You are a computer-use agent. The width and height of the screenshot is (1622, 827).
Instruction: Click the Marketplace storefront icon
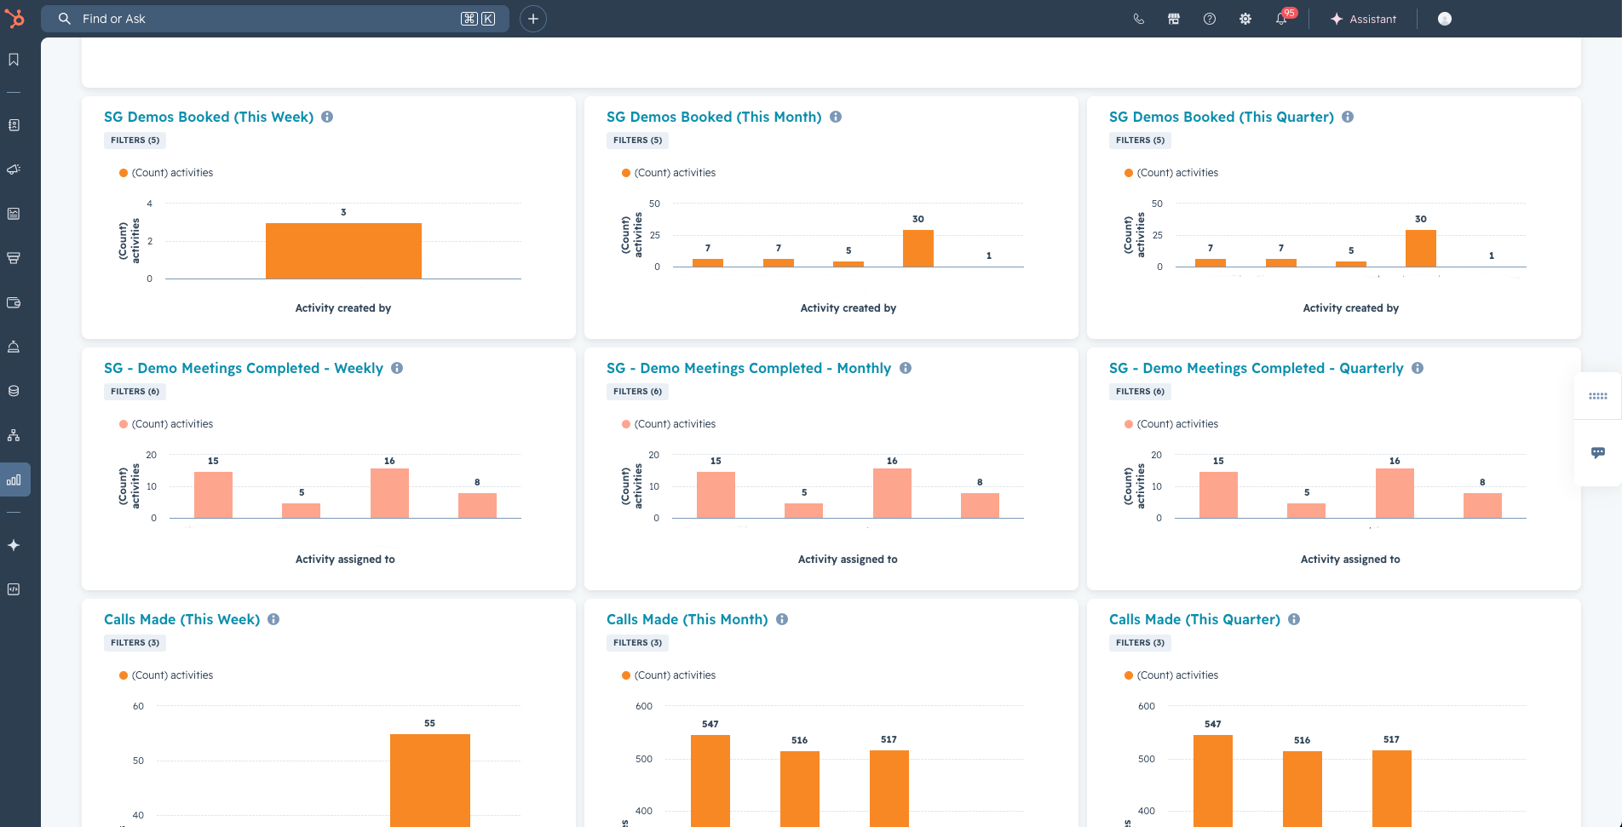(1173, 19)
